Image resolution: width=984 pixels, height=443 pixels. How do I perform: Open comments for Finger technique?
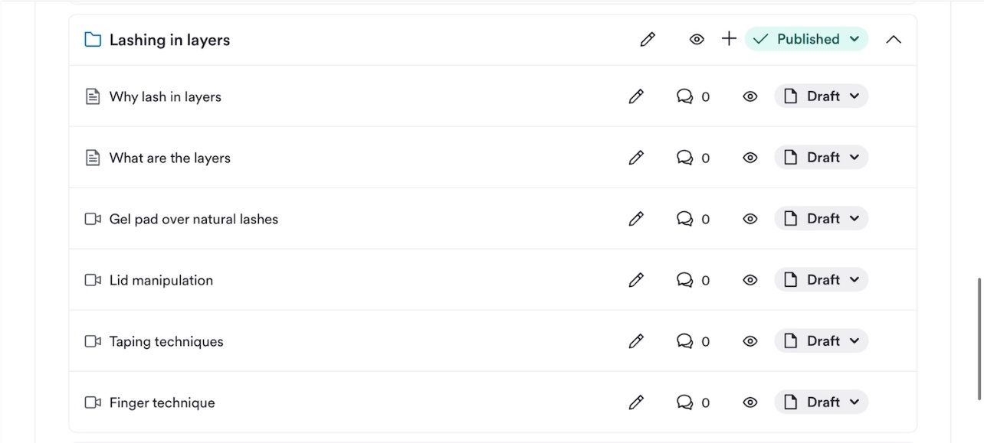point(692,402)
